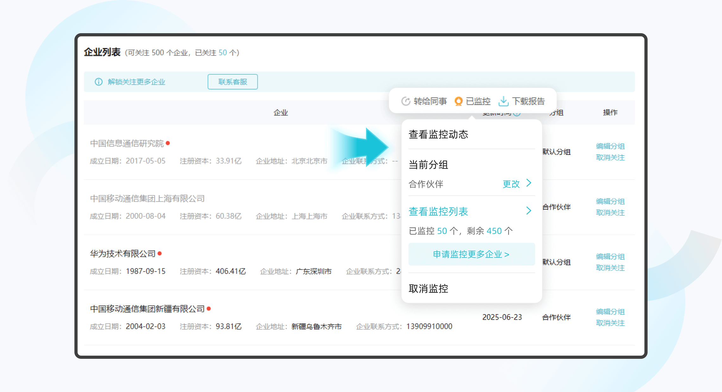Click the phone number 13909910000
The image size is (722, 392).
(x=429, y=326)
